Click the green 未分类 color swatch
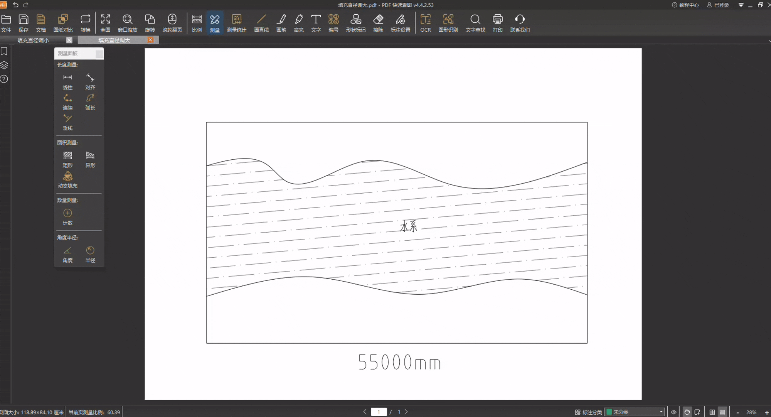 [609, 412]
